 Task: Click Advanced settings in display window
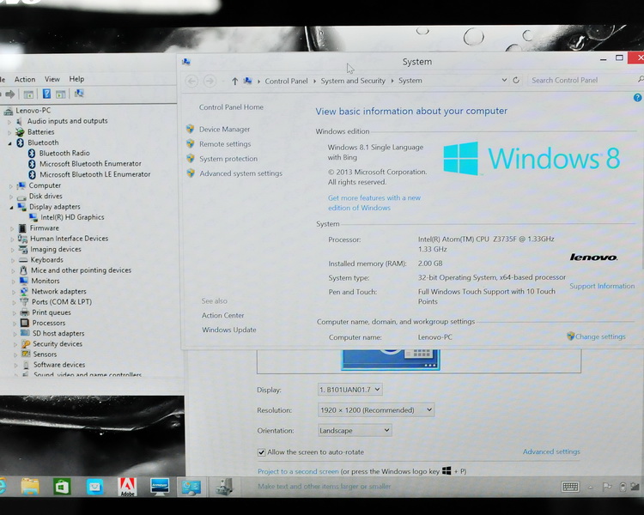pos(551,451)
